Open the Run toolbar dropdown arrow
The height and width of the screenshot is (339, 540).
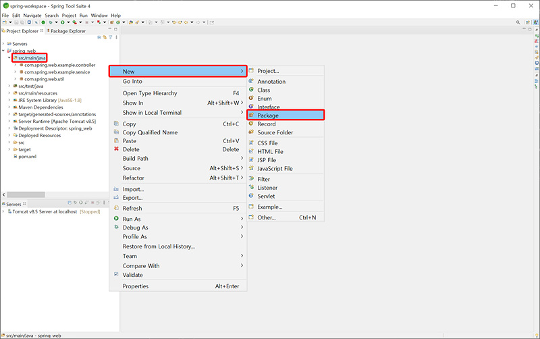click(69, 22)
